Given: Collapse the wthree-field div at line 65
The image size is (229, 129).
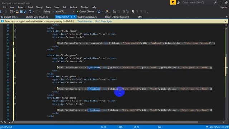Looking at the screenshot, I should (15, 104).
